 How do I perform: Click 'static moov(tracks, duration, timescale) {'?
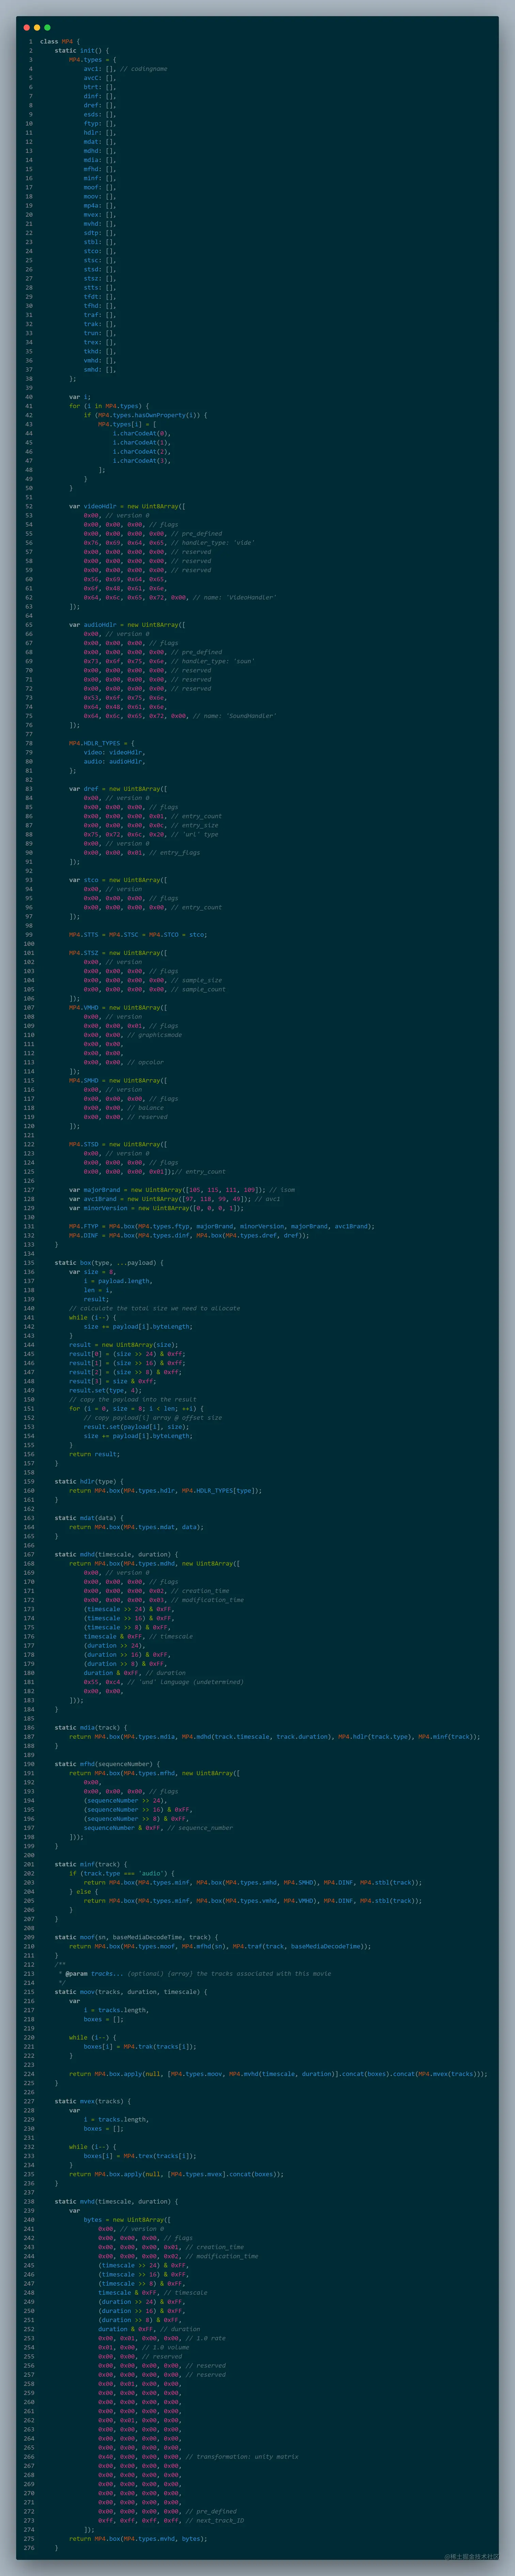point(131,1992)
